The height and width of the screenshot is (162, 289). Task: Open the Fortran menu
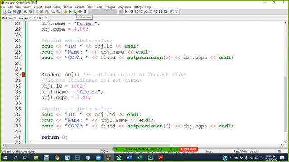[x=68, y=7]
